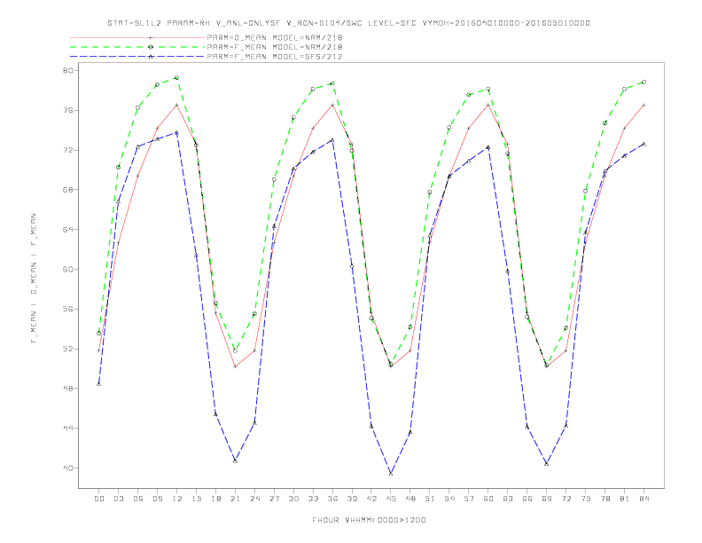
Task: Click x-axis tick label 00
Action: coord(99,499)
